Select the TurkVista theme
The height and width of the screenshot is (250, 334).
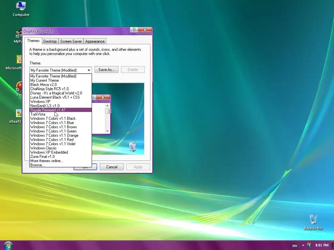[x=60, y=114]
